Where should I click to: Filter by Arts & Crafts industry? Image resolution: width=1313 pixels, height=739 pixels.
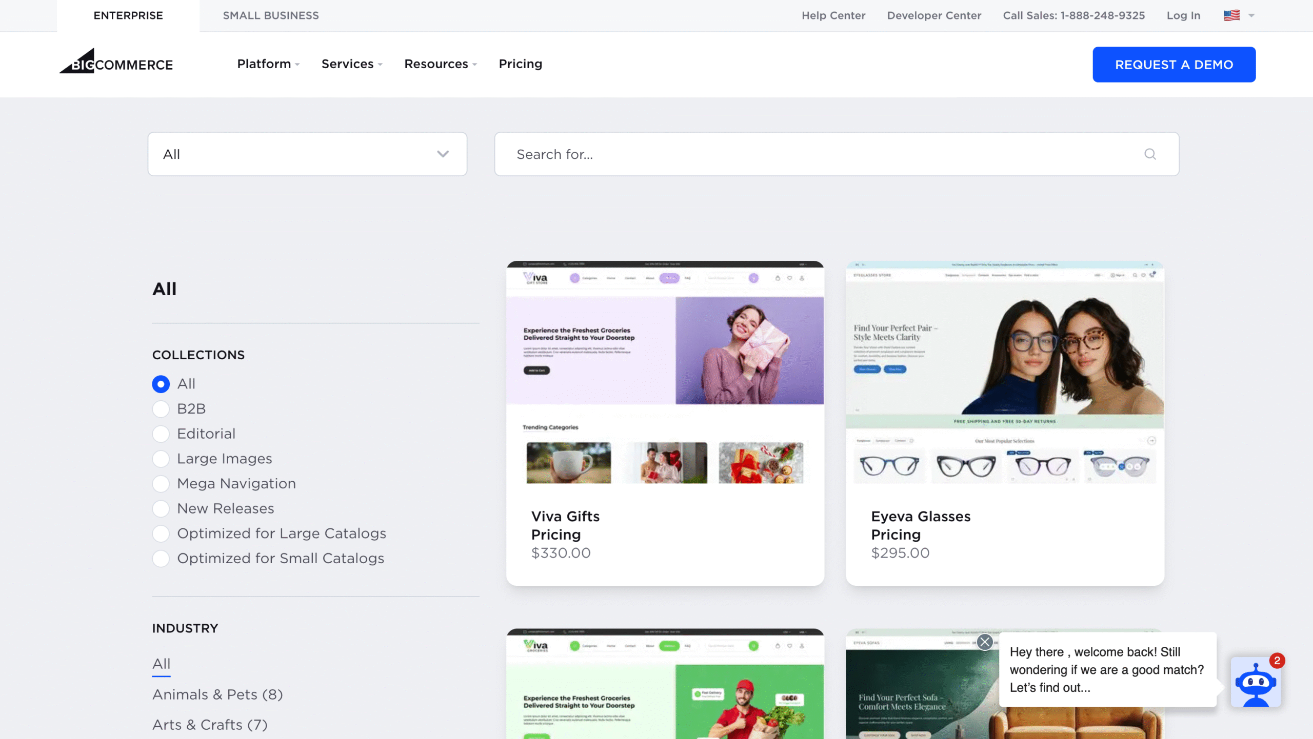(210, 725)
